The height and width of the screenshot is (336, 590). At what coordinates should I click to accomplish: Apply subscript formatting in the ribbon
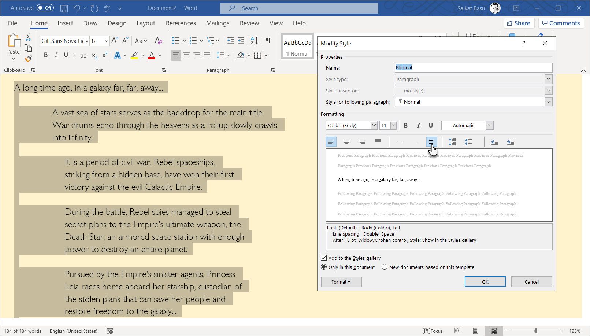pyautogui.click(x=94, y=55)
